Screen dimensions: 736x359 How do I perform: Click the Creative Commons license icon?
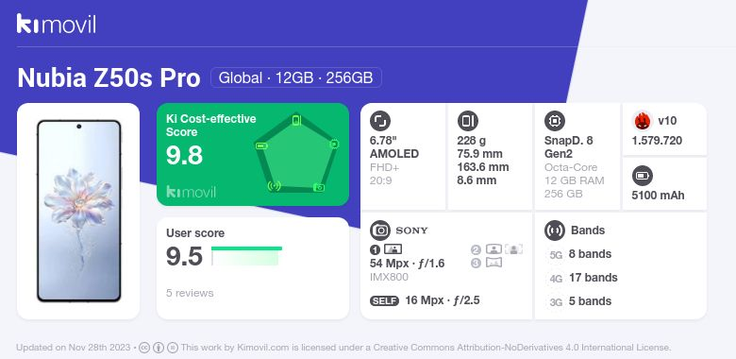(144, 348)
